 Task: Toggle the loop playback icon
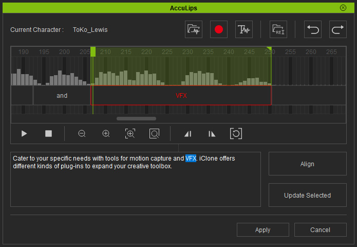(236, 134)
